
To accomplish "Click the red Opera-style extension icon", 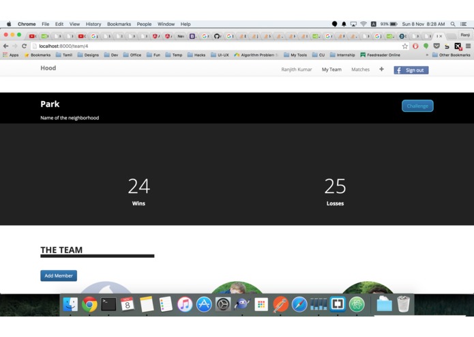I will 415,46.
